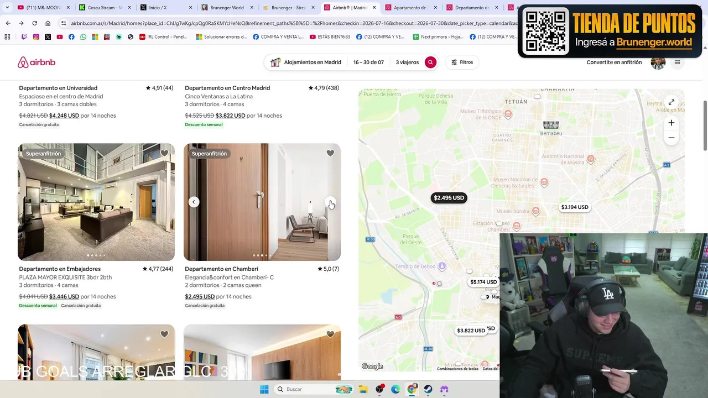The image size is (708, 398).
Task: Save the bottom-left listing card to wishlist heart
Action: [164, 334]
